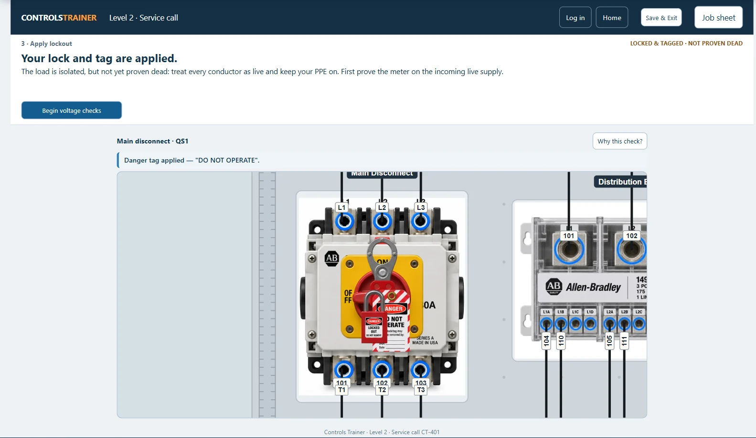Touch the L1B output terminal
This screenshot has width=756, height=438.
click(561, 324)
